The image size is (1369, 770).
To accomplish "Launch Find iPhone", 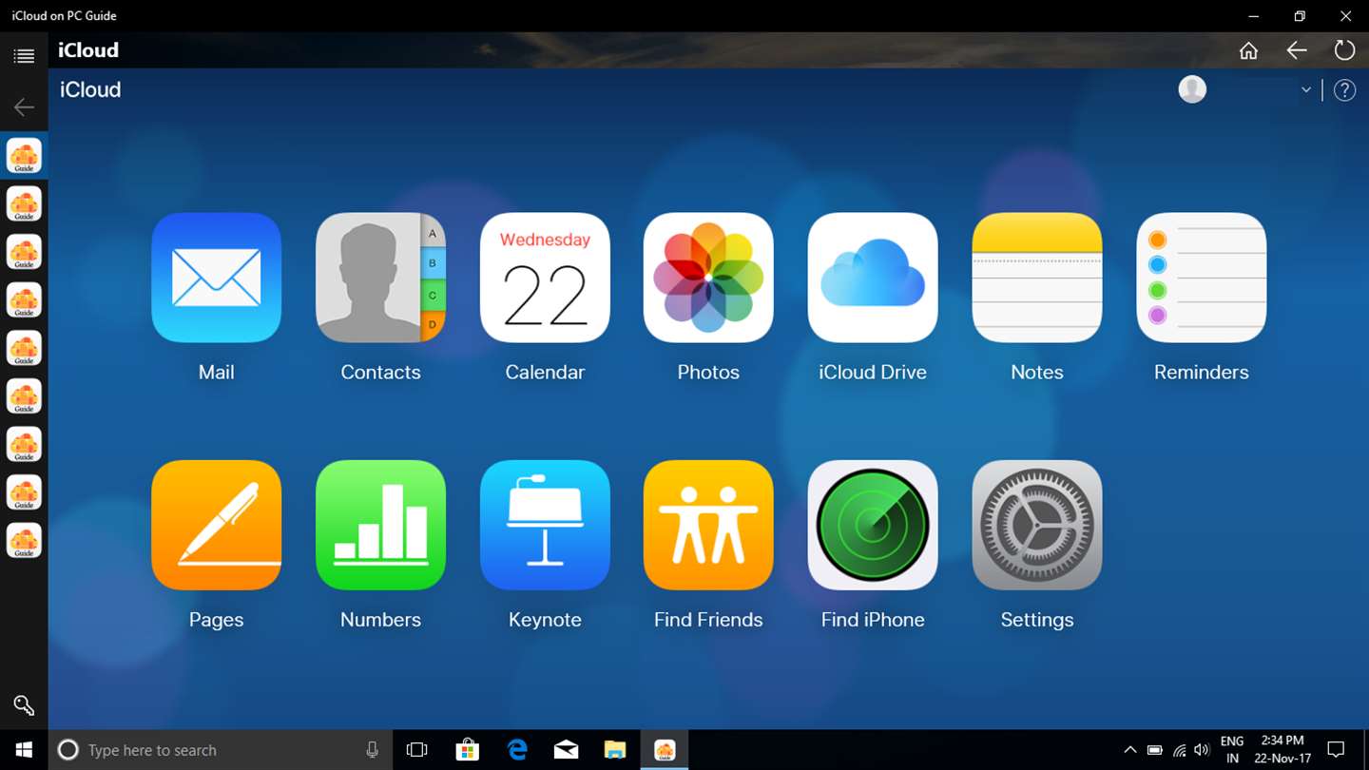I will (x=873, y=526).
